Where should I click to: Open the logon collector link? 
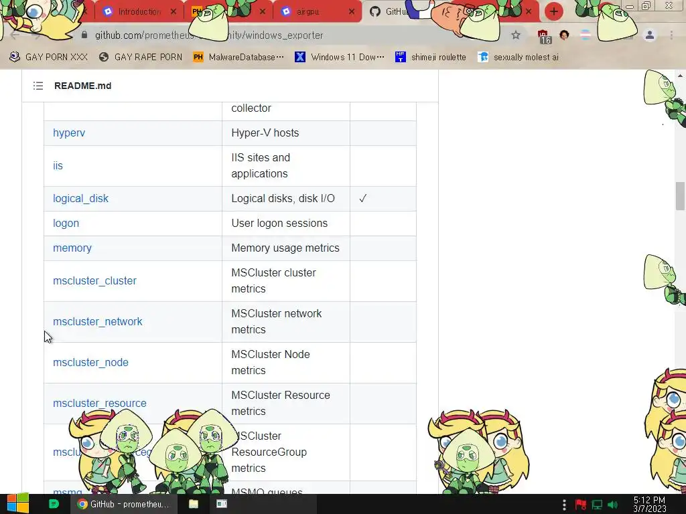point(66,224)
